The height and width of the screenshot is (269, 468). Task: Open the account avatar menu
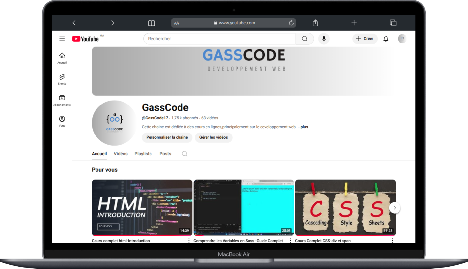click(402, 39)
